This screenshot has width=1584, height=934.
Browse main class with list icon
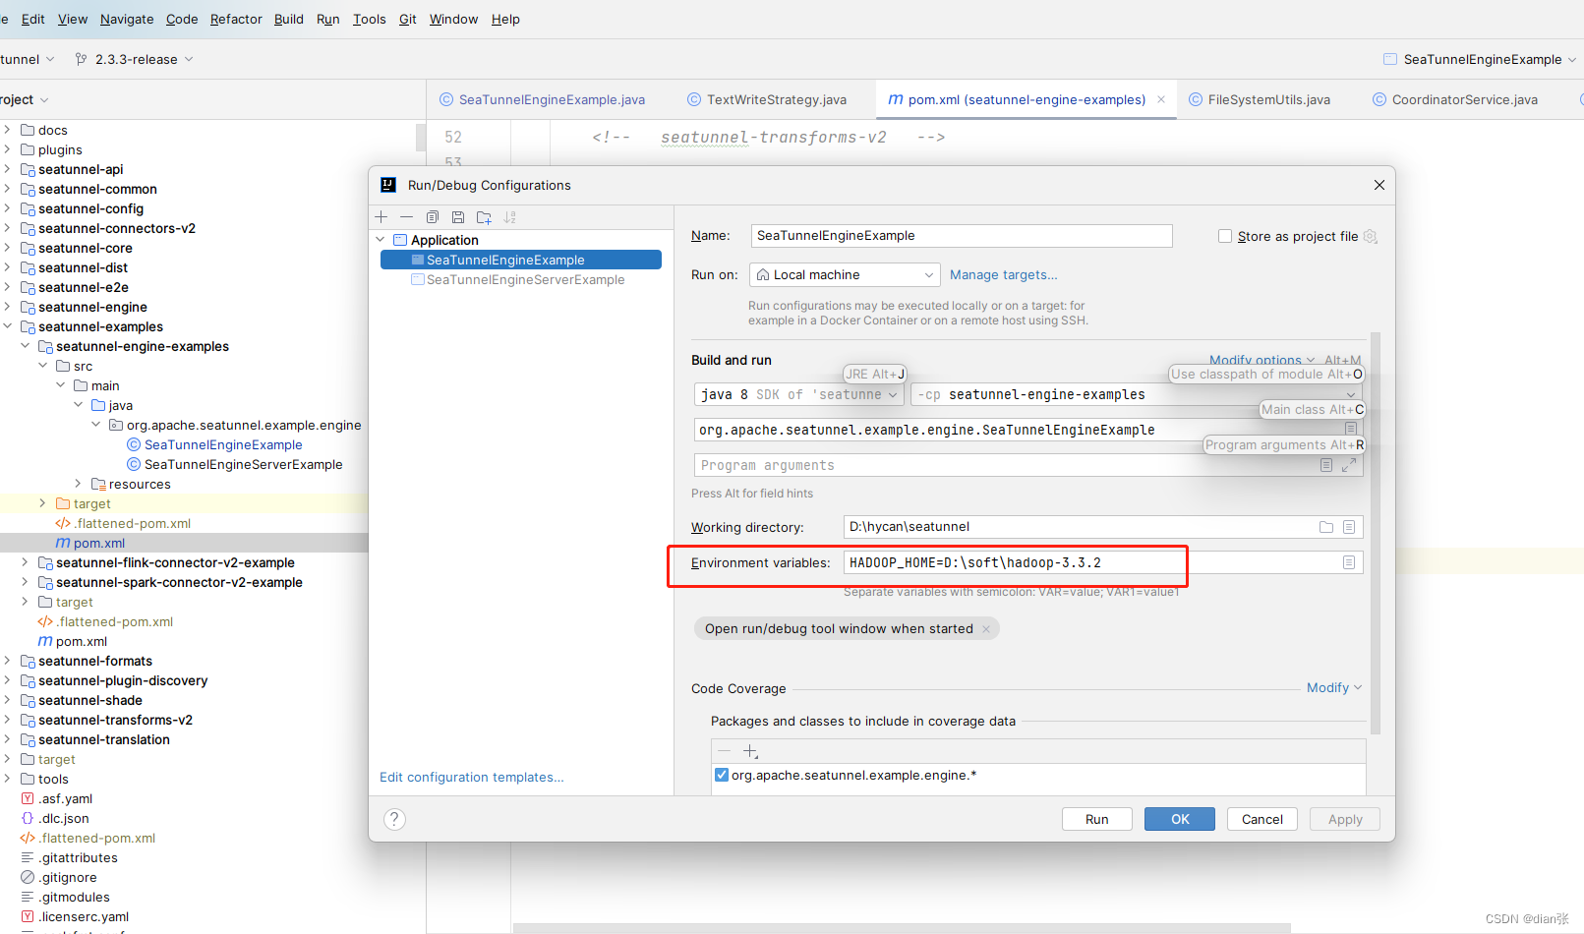click(1351, 429)
